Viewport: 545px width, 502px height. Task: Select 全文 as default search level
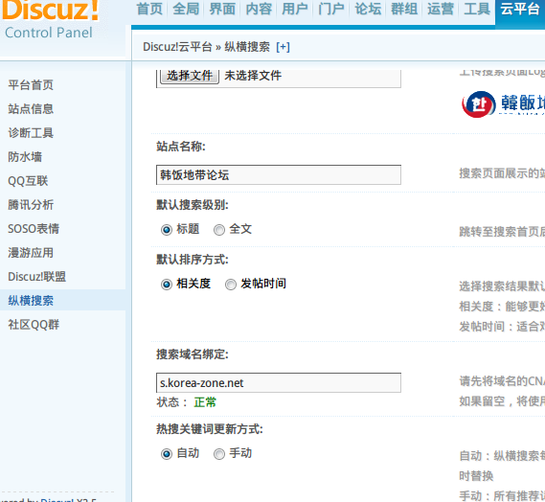(219, 230)
